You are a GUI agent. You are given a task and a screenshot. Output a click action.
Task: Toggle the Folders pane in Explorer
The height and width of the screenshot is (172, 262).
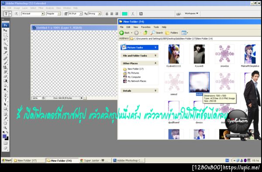click(172, 33)
